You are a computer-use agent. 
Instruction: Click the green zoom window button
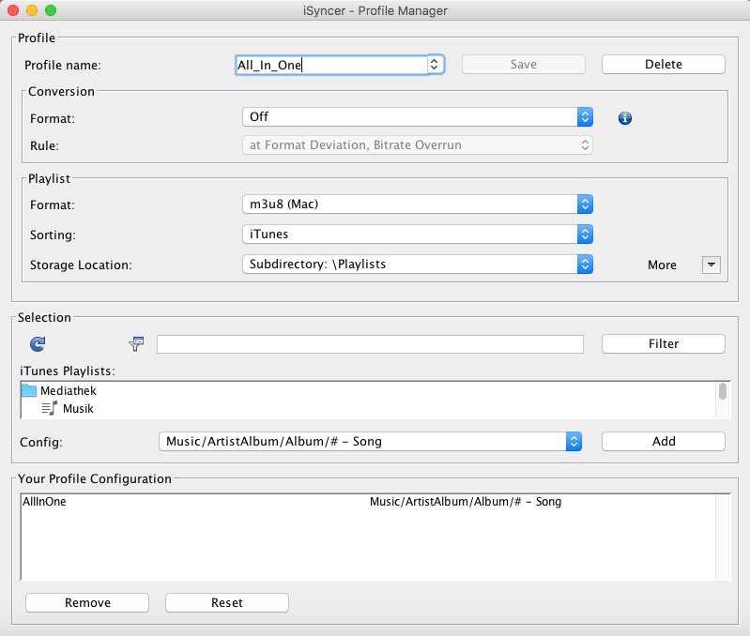point(51,10)
